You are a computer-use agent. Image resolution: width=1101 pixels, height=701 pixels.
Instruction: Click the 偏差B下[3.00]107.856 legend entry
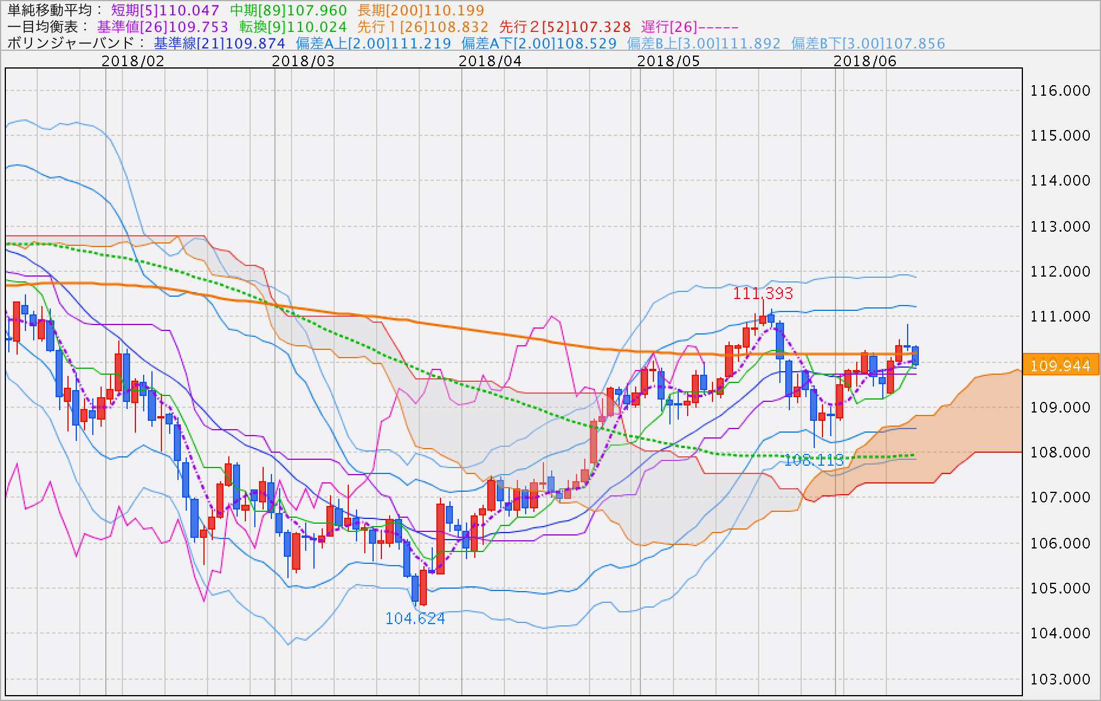point(868,43)
